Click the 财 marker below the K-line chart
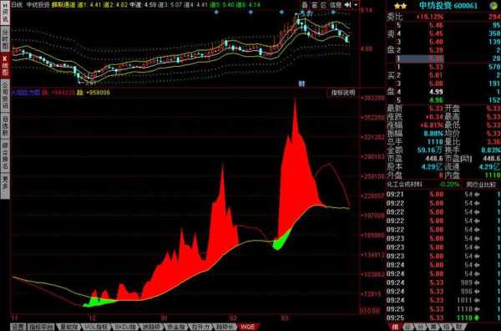The width and height of the screenshot is (501, 331). pos(301,84)
